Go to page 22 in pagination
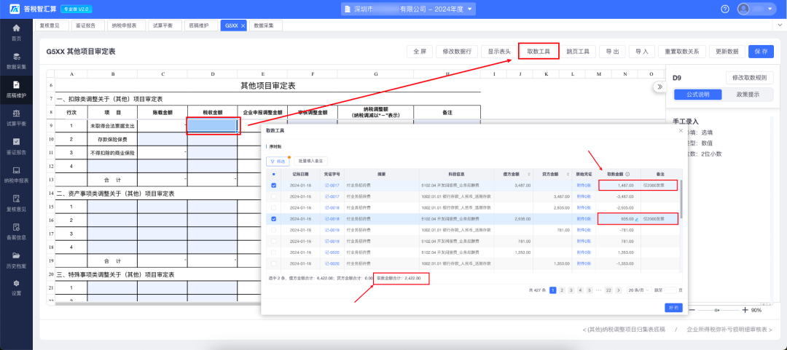Image resolution: width=787 pixels, height=350 pixels. tap(608, 290)
